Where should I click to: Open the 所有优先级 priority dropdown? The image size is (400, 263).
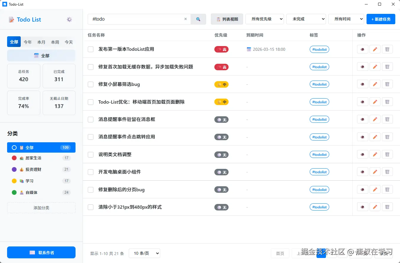click(x=264, y=19)
